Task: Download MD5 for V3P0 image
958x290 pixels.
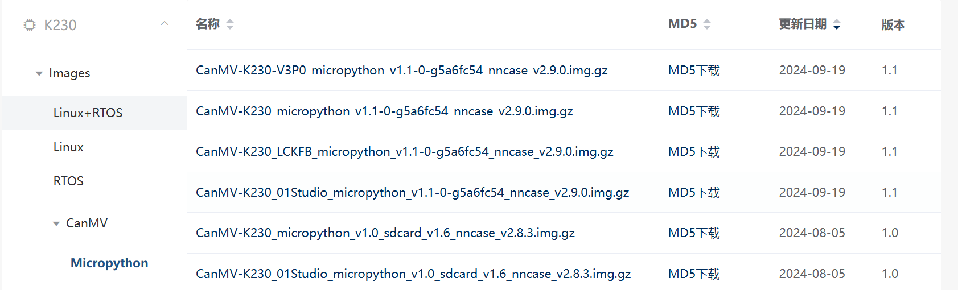Action: (694, 70)
